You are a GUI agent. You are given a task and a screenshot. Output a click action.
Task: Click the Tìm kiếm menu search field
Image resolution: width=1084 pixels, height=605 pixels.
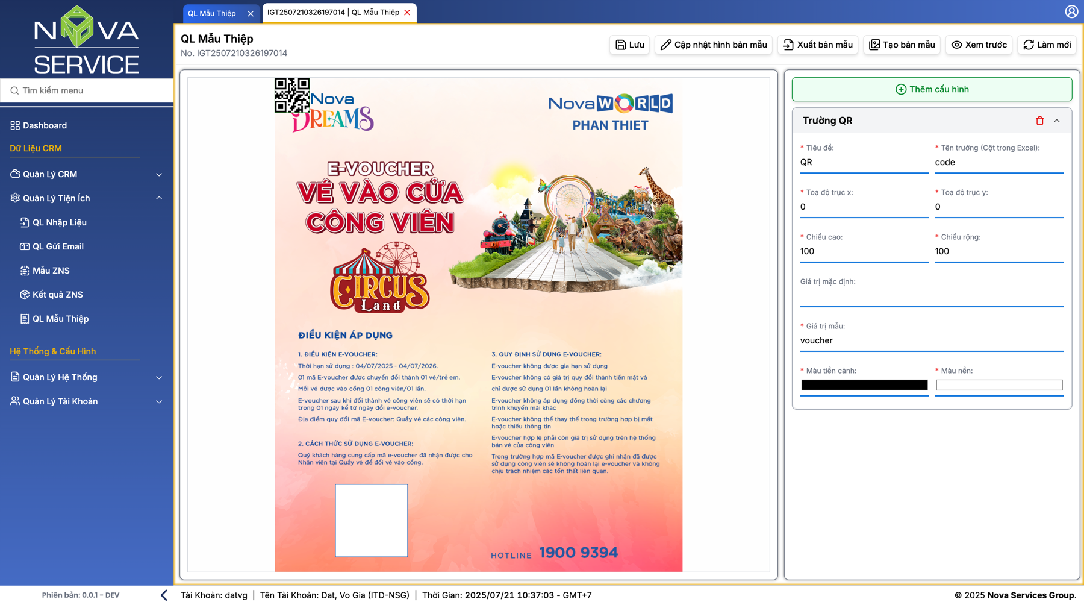pos(87,90)
